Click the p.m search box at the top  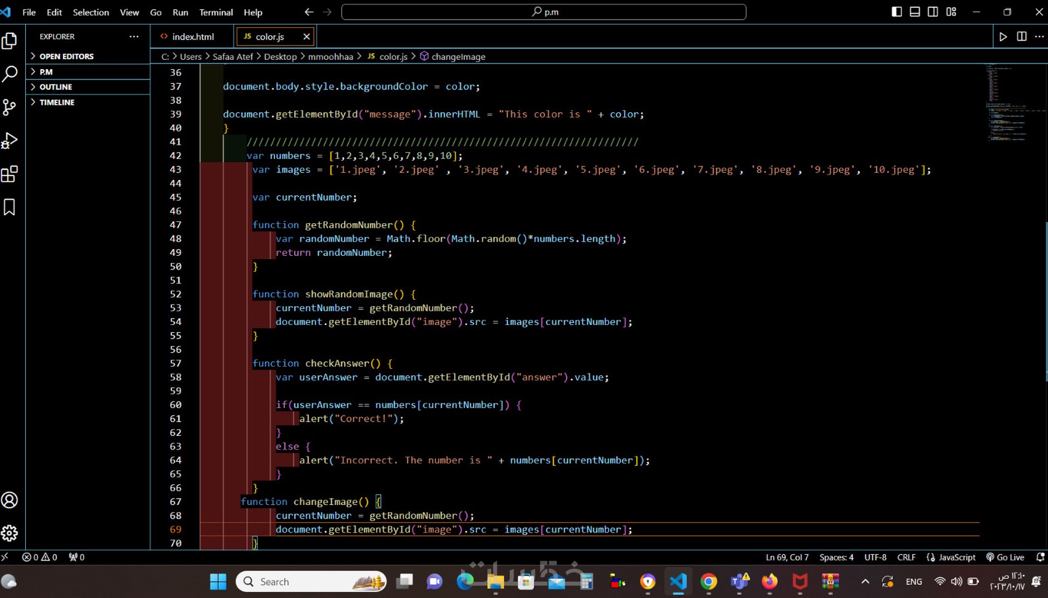(545, 11)
